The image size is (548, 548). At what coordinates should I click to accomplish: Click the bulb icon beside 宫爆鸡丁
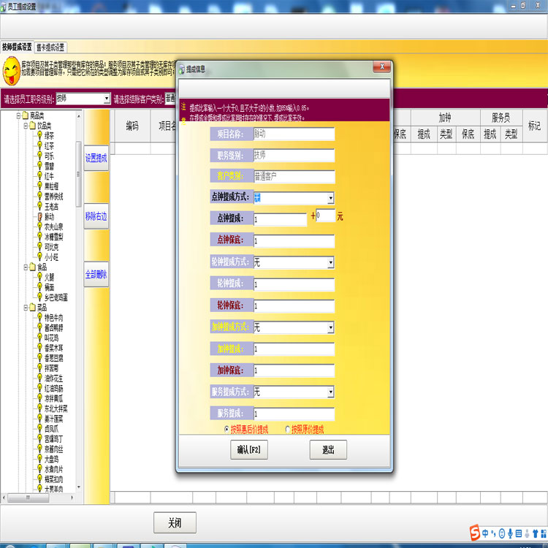(39, 438)
